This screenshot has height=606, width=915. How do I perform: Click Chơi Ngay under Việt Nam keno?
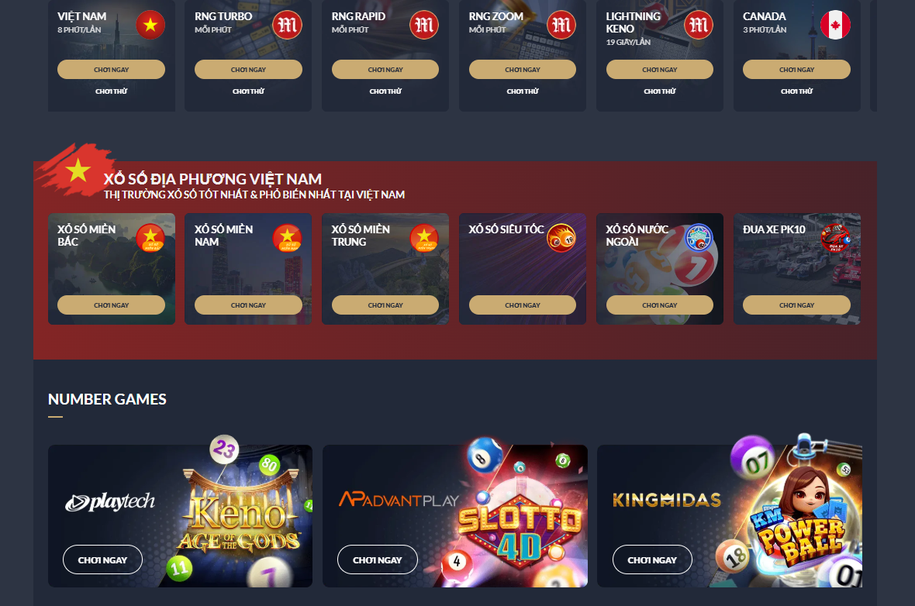(x=111, y=70)
